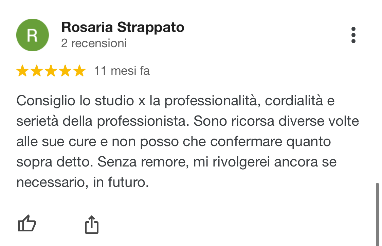Image resolution: width=382 pixels, height=246 pixels.
Task: Click the reviewer name Rosaria Strappato
Action: point(122,27)
